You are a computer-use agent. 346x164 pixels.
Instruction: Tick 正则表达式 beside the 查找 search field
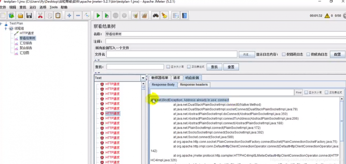pos(189,67)
